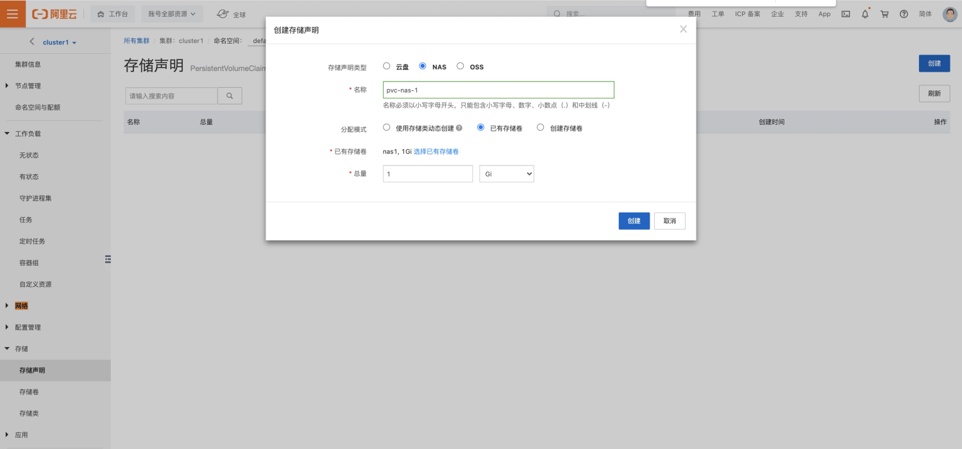Click the search magnifier in top bar
This screenshot has width=962, height=449.
(x=557, y=14)
